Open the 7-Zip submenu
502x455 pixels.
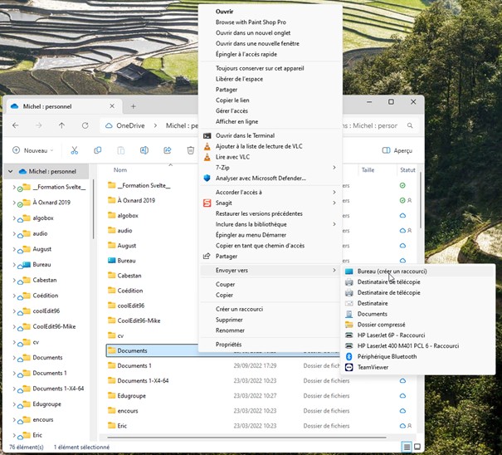[270, 168]
